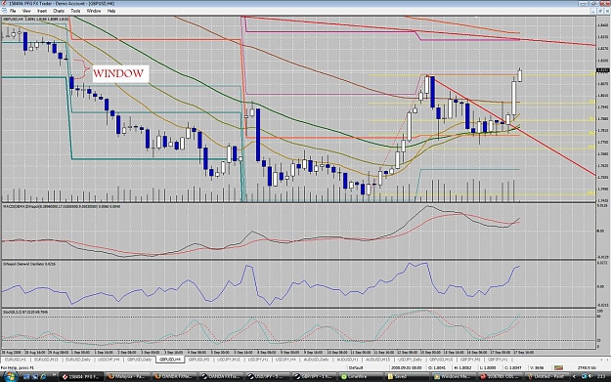Image resolution: width=611 pixels, height=382 pixels.
Task: Switch to the AUDUSD,Daily chart tab
Action: coord(316,360)
